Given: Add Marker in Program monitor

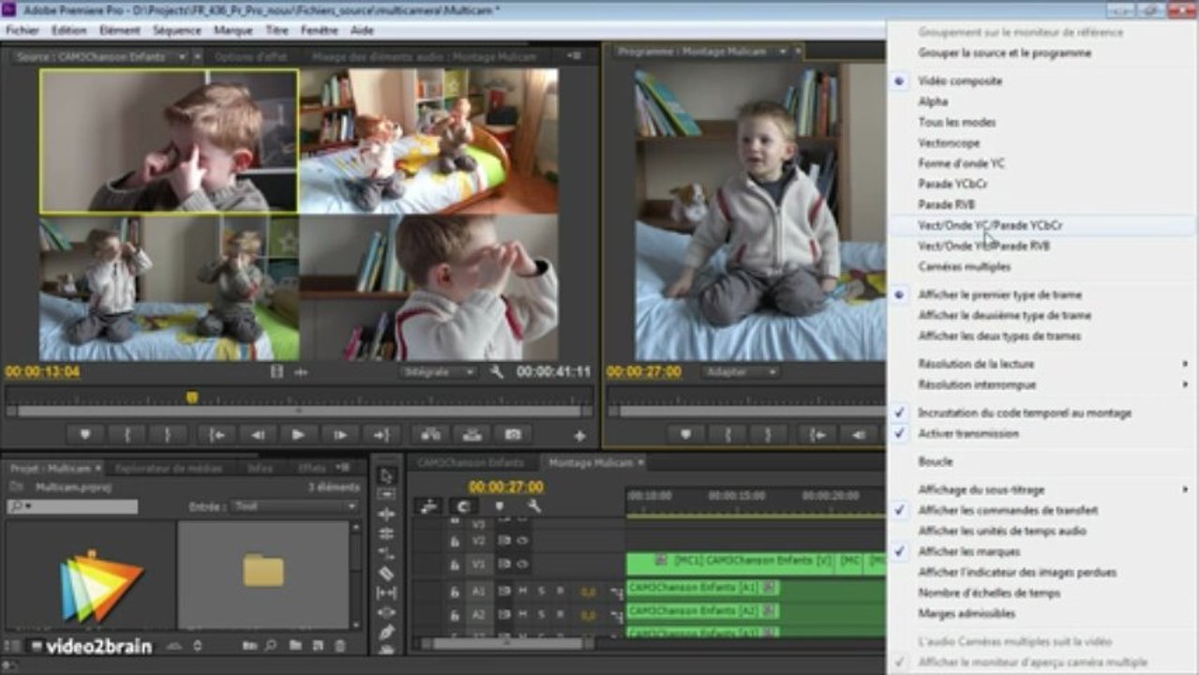Looking at the screenshot, I should click(x=685, y=435).
